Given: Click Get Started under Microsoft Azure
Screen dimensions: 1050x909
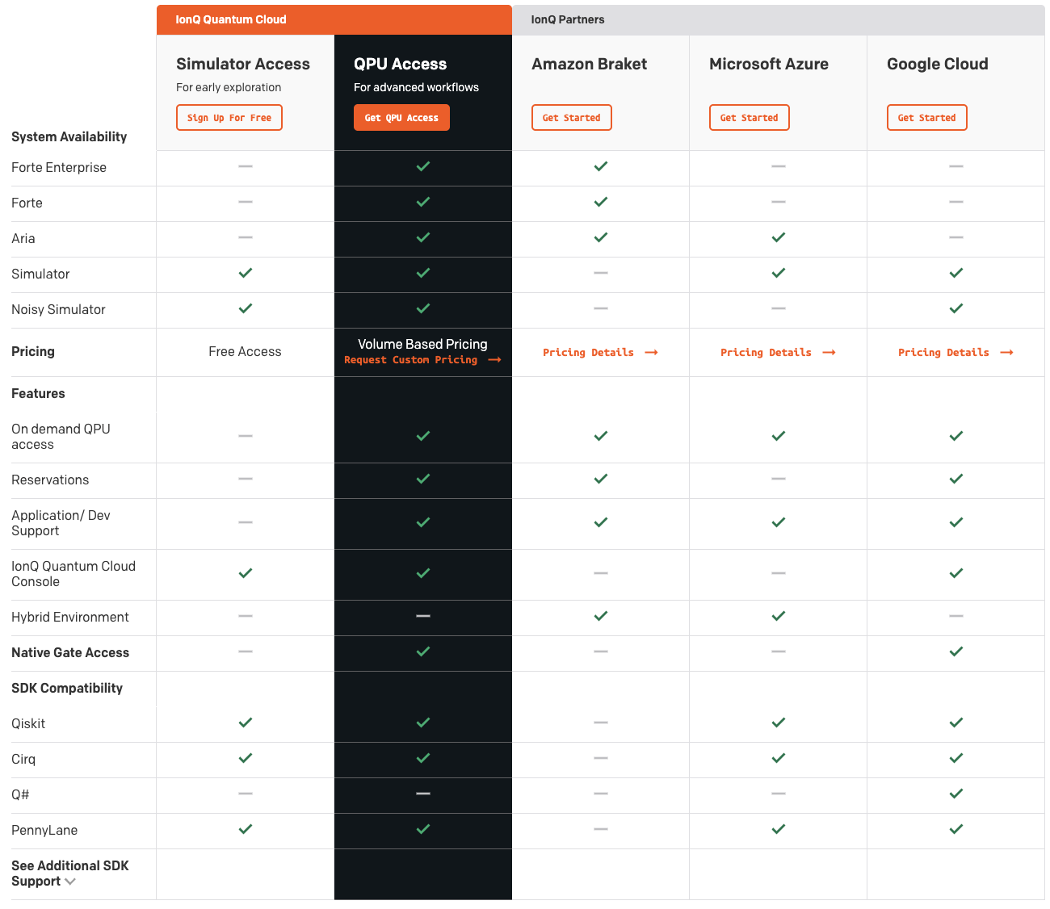Looking at the screenshot, I should click(x=749, y=118).
